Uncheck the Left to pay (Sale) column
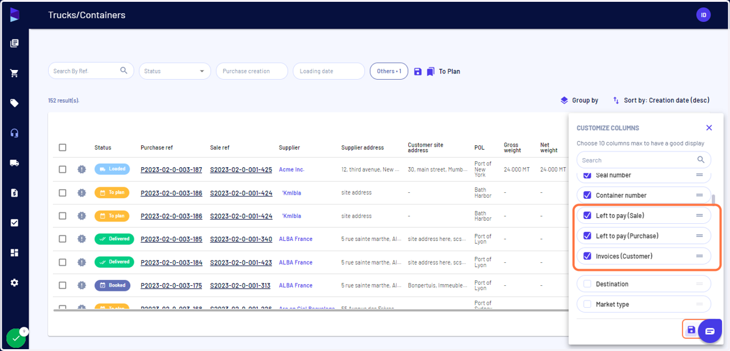This screenshot has width=730, height=351. pyautogui.click(x=587, y=215)
